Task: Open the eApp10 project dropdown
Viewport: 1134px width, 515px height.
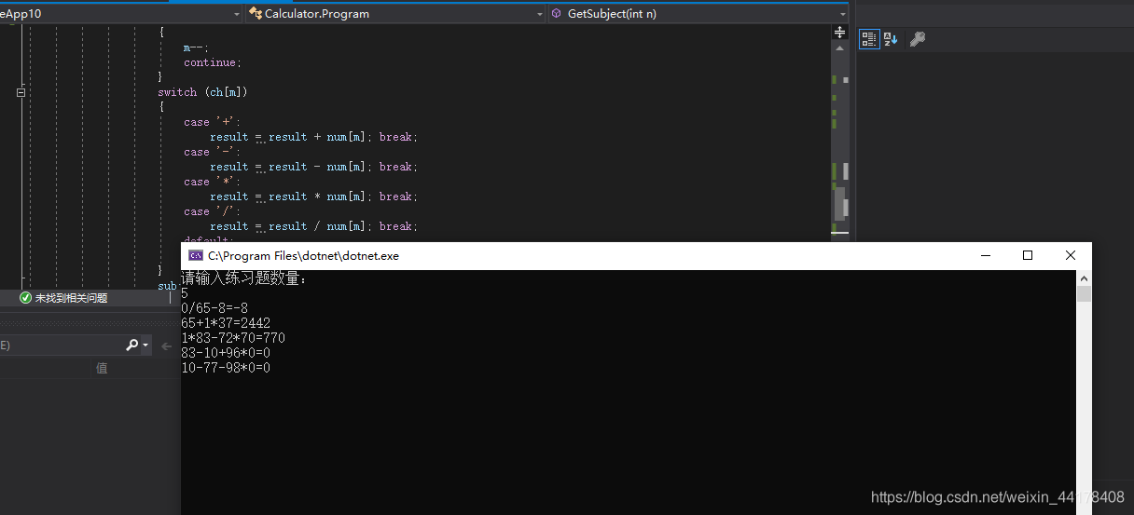Action: click(236, 14)
